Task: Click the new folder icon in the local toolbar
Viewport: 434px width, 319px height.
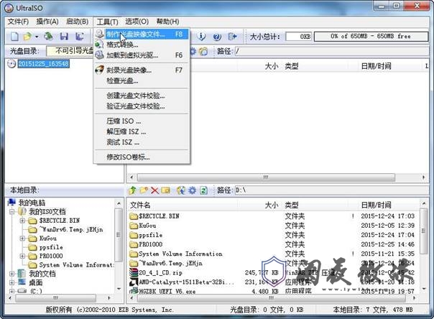Action: pyautogui.click(x=144, y=190)
